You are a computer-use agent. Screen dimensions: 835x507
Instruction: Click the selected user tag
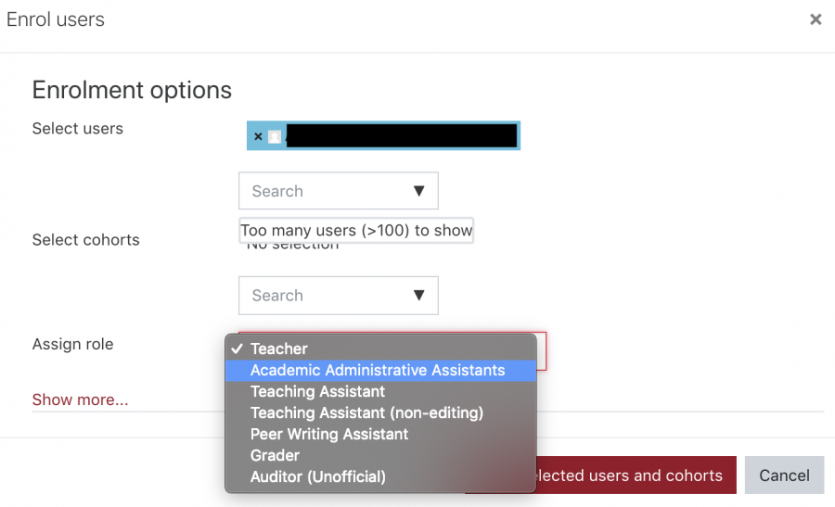pyautogui.click(x=383, y=135)
